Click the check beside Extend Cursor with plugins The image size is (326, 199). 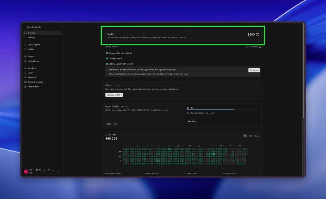(x=107, y=64)
